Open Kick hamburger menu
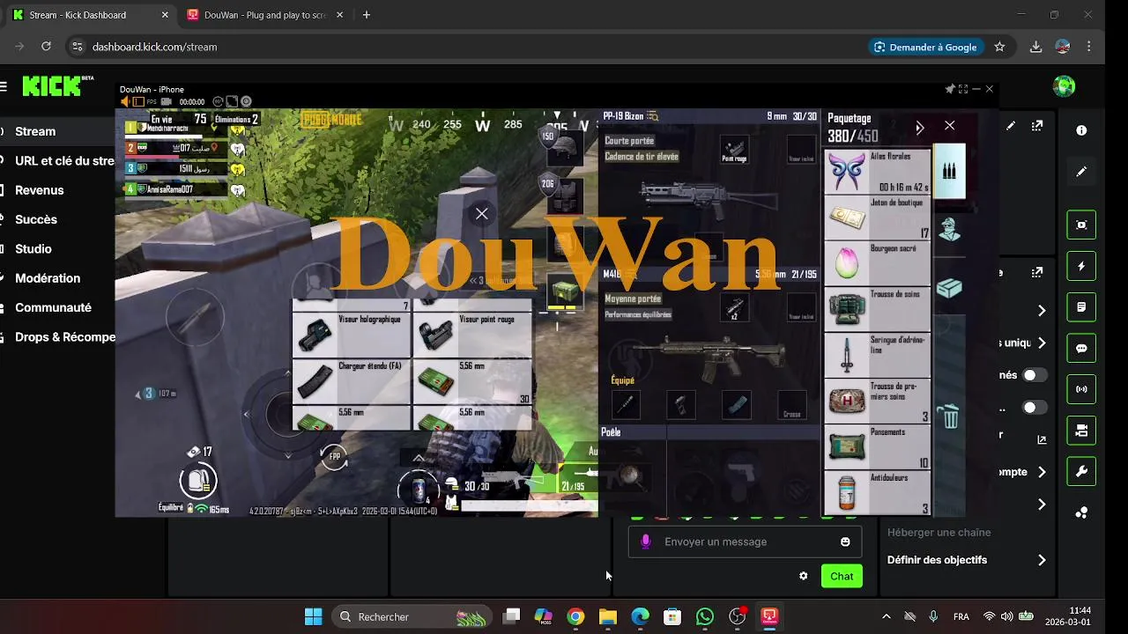The height and width of the screenshot is (634, 1128). point(4,86)
